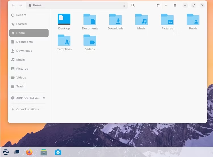Close the Files window
The height and width of the screenshot is (157, 213).
tap(202, 5)
